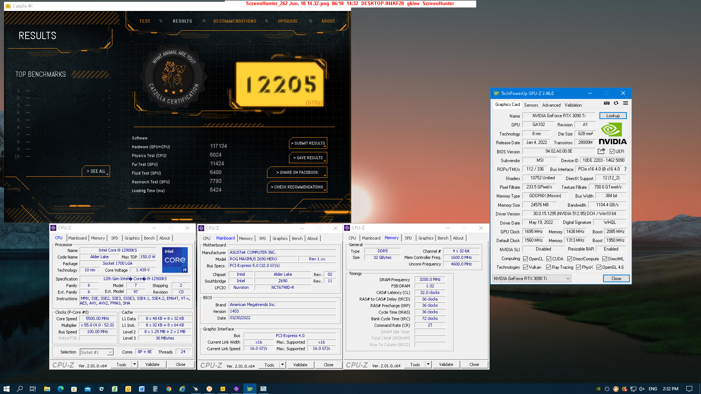Click the 12205 score display
This screenshot has width=701, height=394.
280,85
